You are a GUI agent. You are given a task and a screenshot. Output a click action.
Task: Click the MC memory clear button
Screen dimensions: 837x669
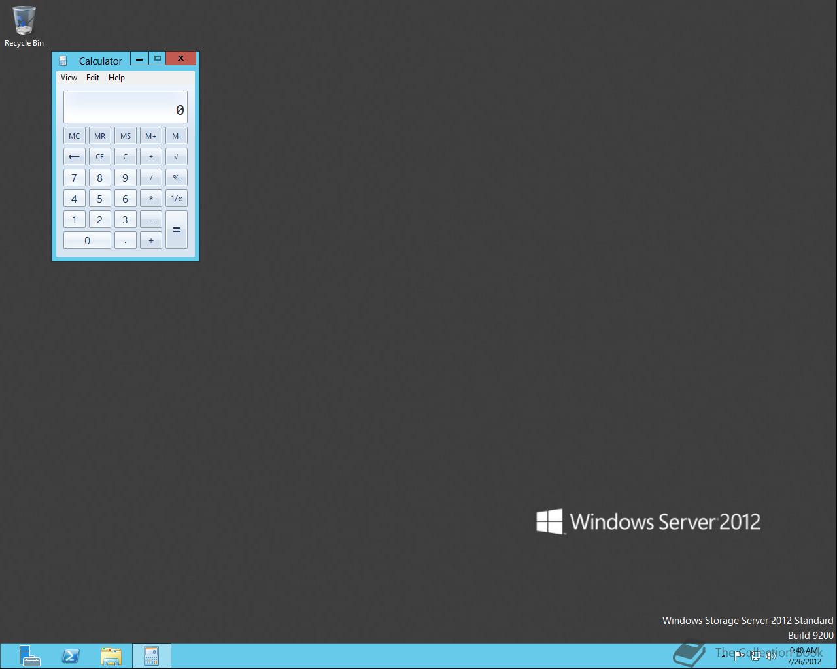(75, 136)
